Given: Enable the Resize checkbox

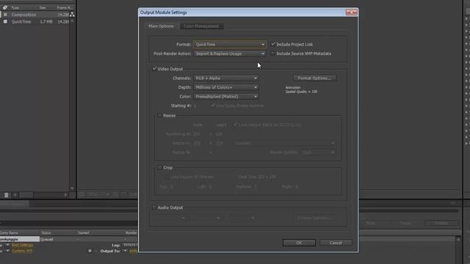Looking at the screenshot, I should click(x=160, y=116).
